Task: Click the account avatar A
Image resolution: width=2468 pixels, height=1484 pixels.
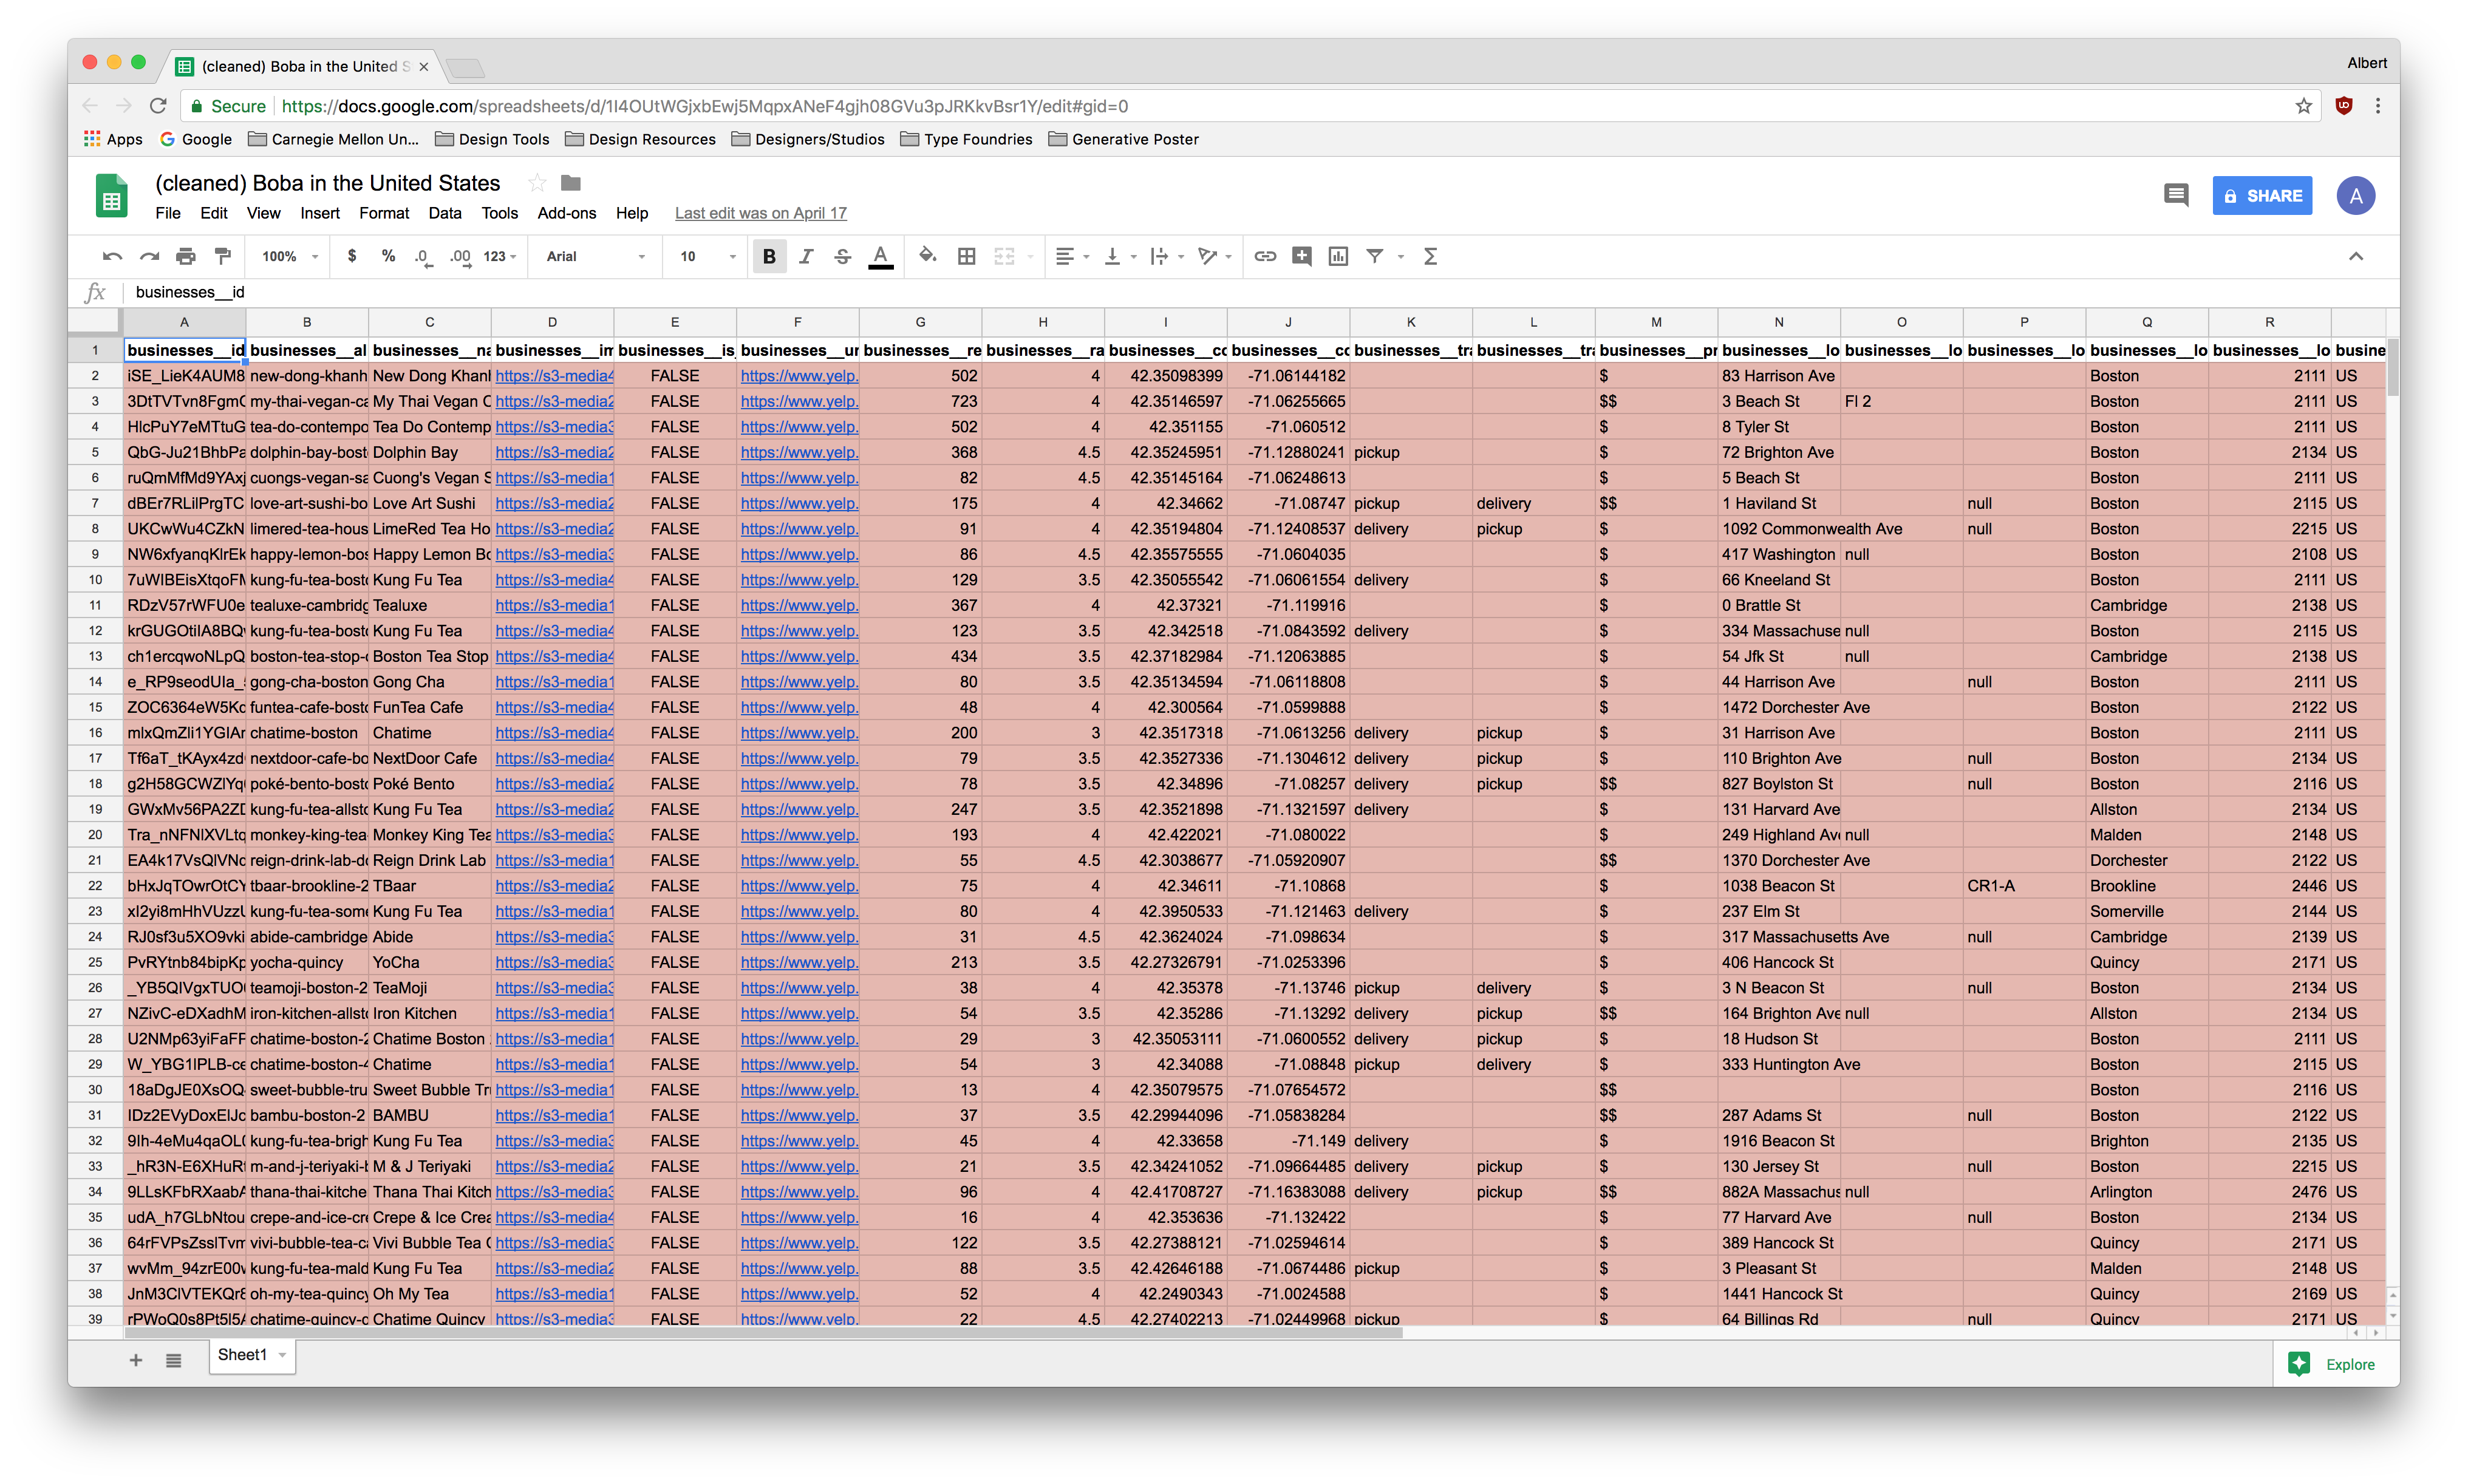Action: [x=2356, y=196]
